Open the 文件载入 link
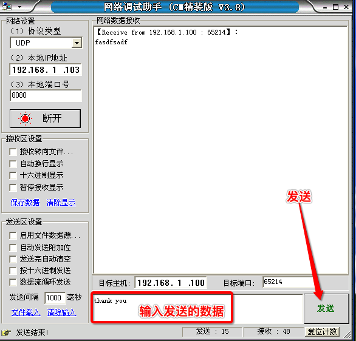This screenshot has width=356, height=341. pos(26,312)
